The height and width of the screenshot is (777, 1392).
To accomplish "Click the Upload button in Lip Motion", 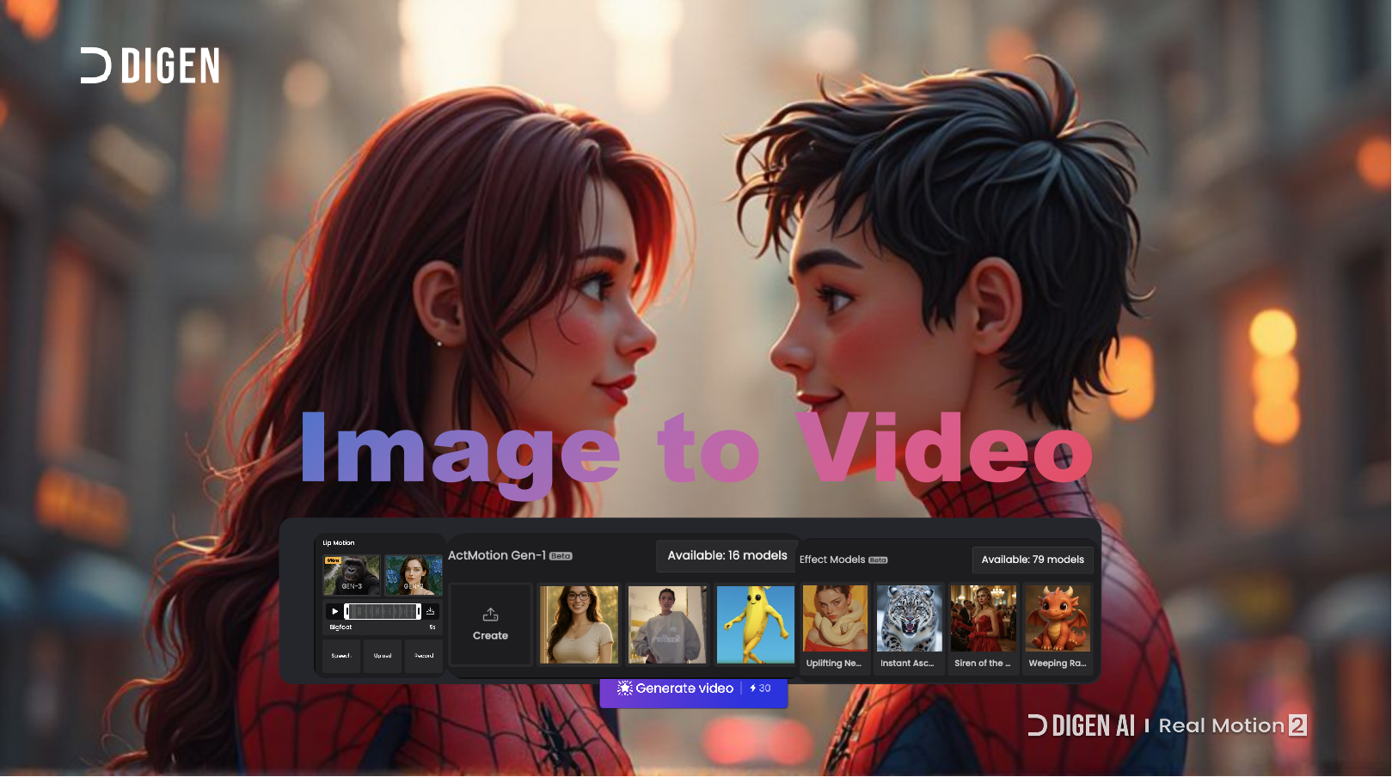I will pos(383,656).
